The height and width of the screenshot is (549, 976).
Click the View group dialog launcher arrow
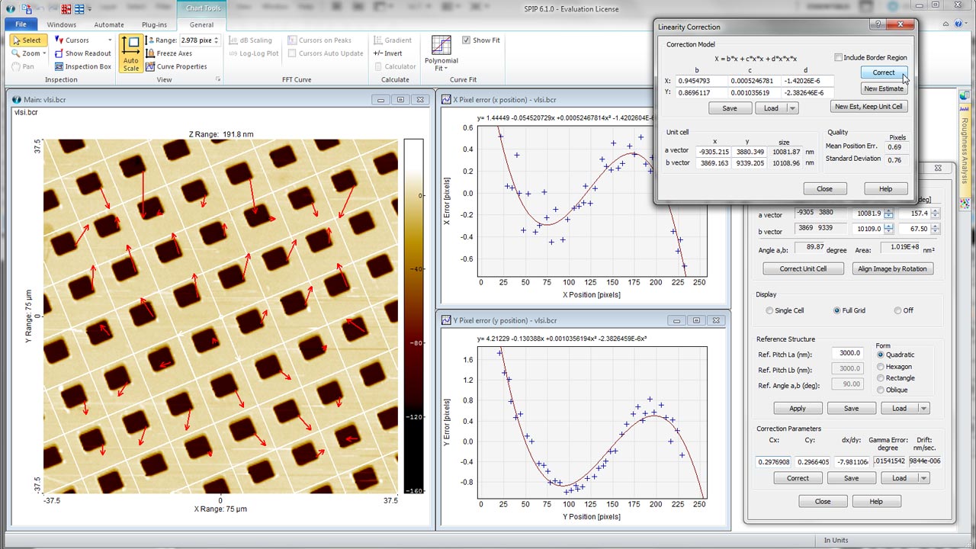(218, 79)
